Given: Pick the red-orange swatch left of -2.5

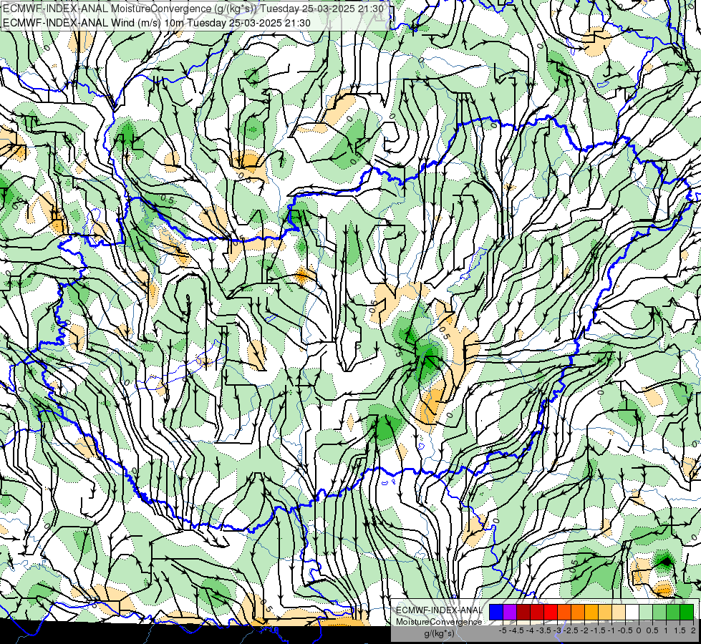Looking at the screenshot, I should click(564, 612).
